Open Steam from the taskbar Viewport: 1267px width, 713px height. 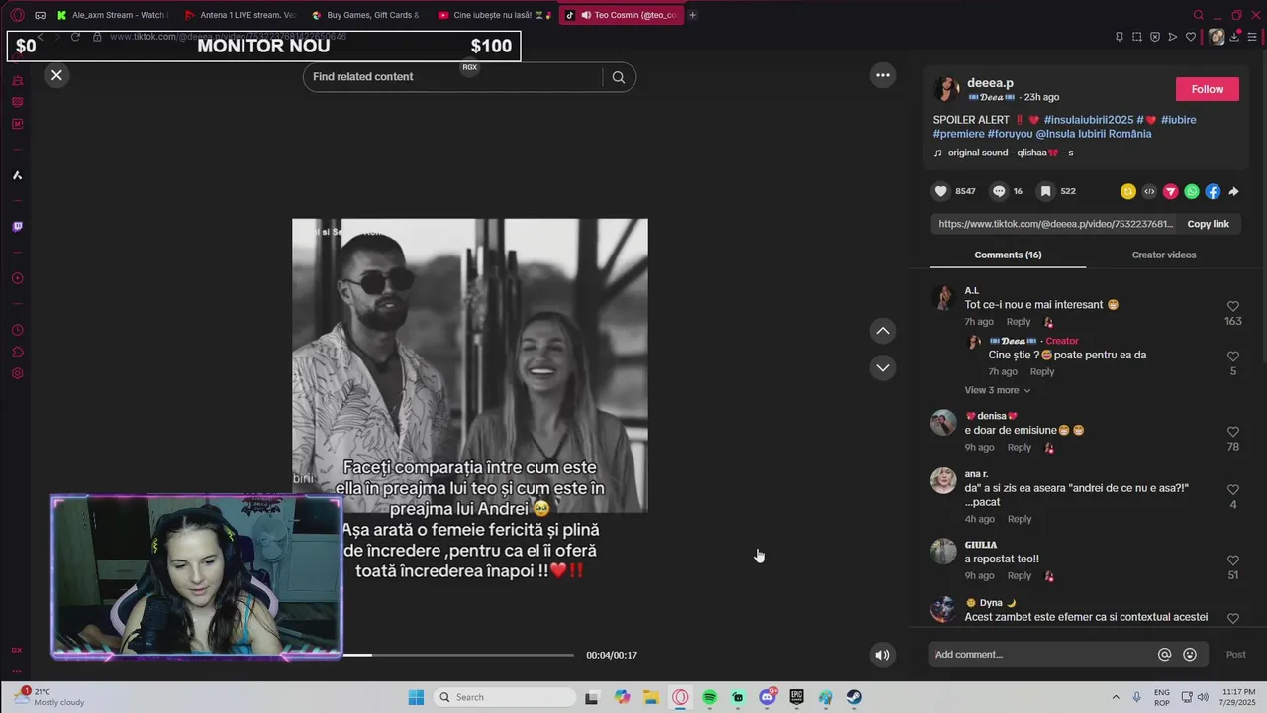(x=854, y=697)
